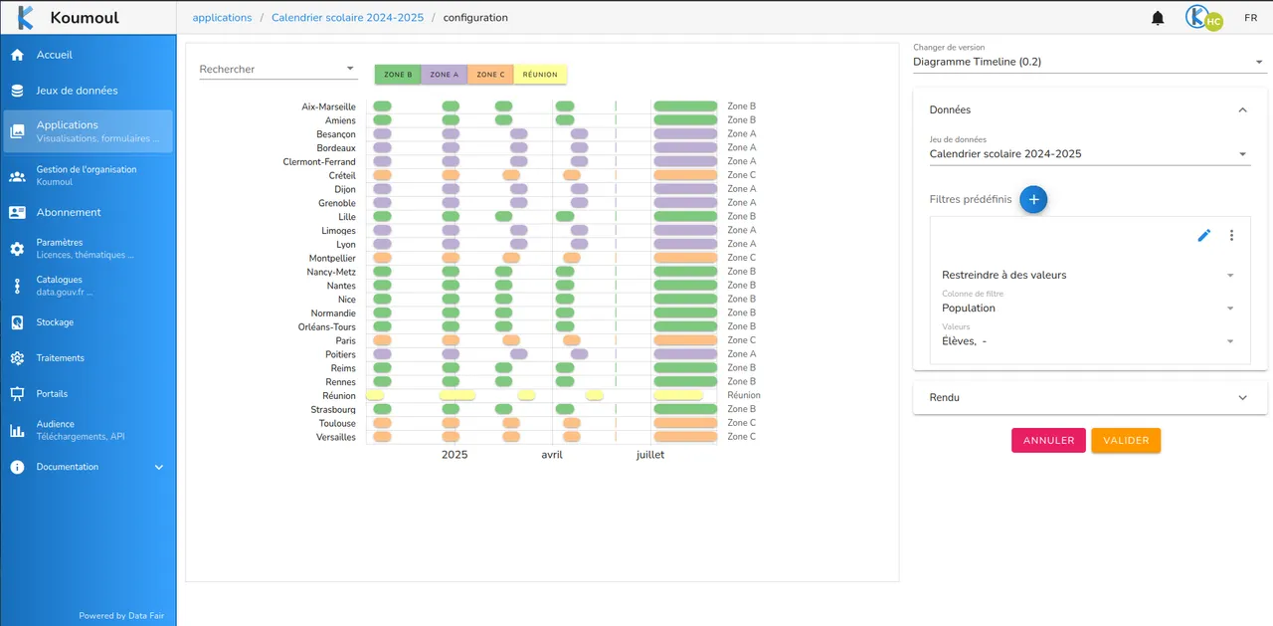Viewport: 1273px width, 626px height.
Task: Toggle RÉUNION legend chip
Action: (x=540, y=75)
